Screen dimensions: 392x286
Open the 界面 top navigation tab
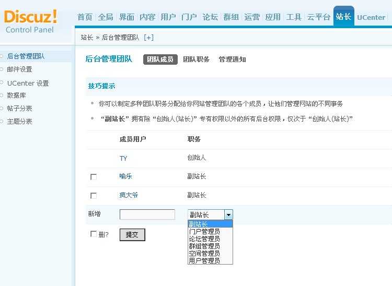[x=126, y=17]
